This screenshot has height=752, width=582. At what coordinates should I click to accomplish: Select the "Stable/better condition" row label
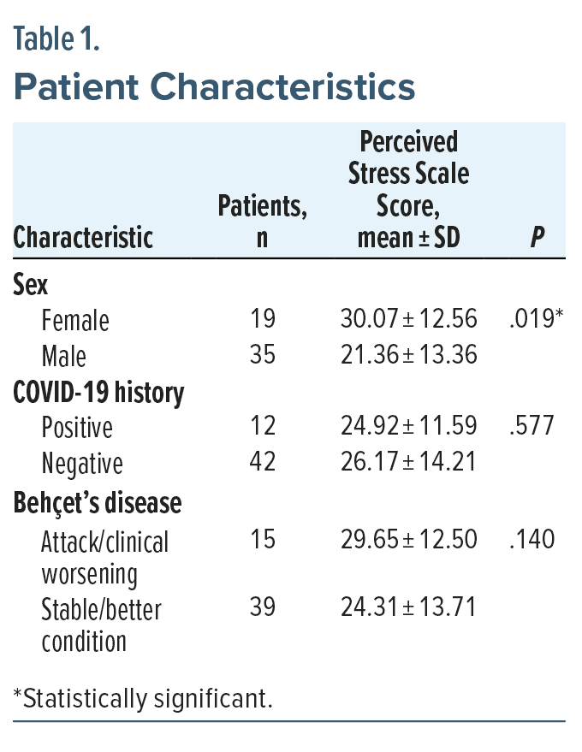(101, 625)
